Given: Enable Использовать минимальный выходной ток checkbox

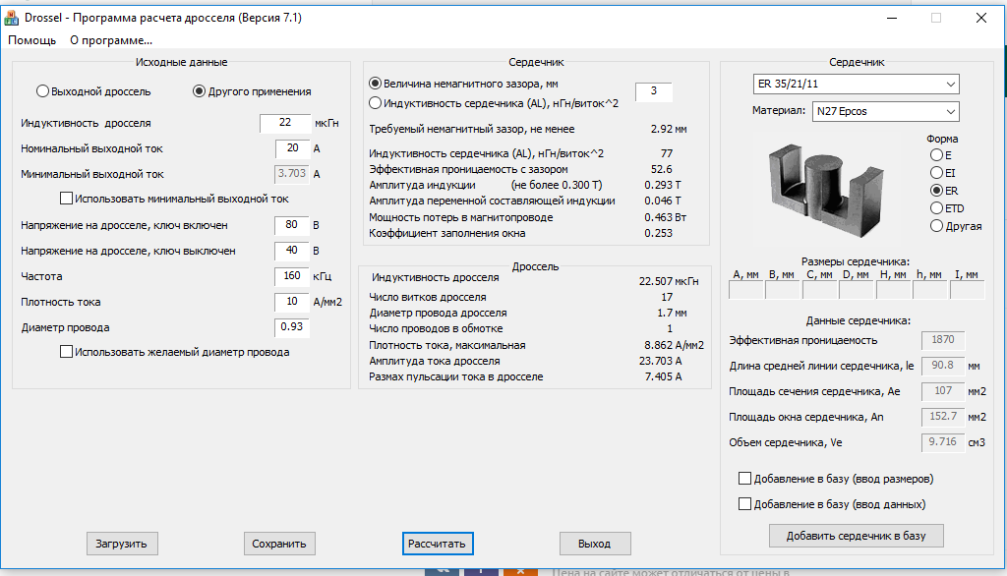Looking at the screenshot, I should point(67,199).
